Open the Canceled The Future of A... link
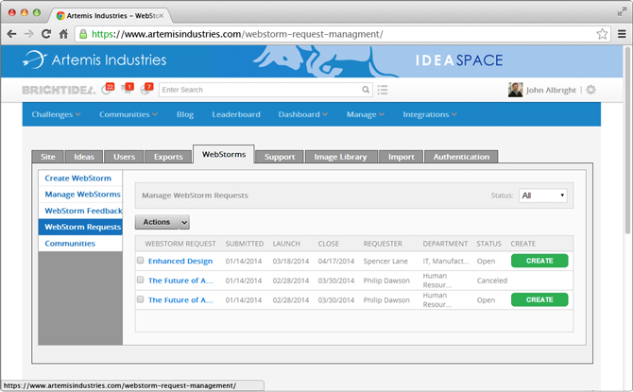The height and width of the screenshot is (392, 633). [180, 281]
